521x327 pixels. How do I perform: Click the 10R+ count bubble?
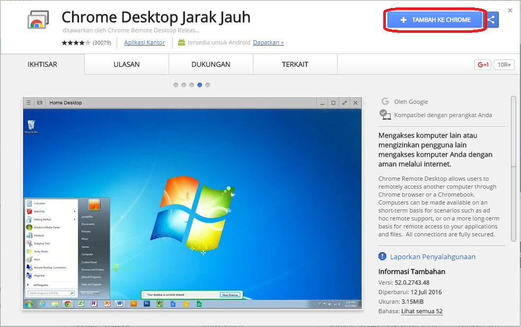coord(504,65)
